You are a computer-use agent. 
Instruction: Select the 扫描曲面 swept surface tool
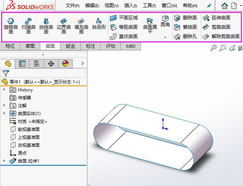click(x=28, y=26)
